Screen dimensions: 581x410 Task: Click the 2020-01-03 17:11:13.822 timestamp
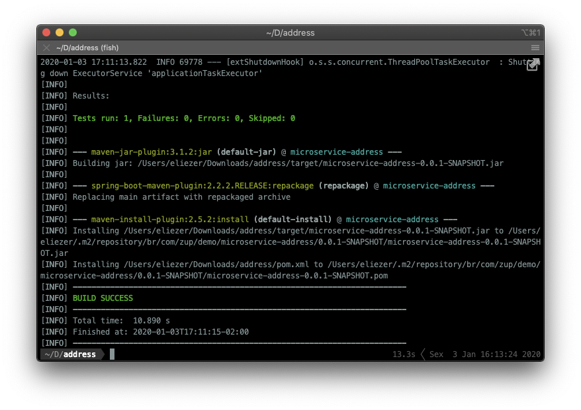93,62
